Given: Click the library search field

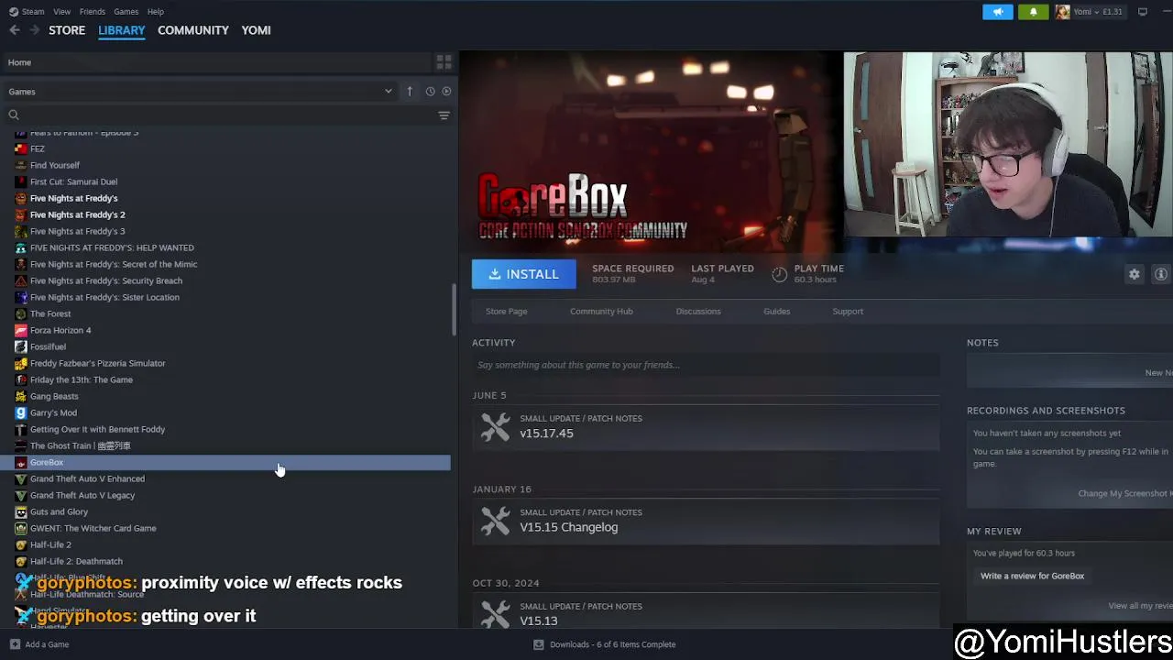Looking at the screenshot, I should tap(220, 115).
